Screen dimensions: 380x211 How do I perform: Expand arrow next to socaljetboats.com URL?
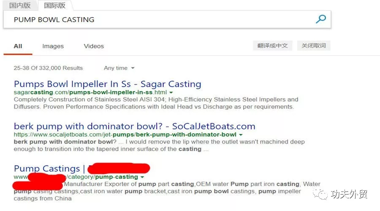click(241, 135)
